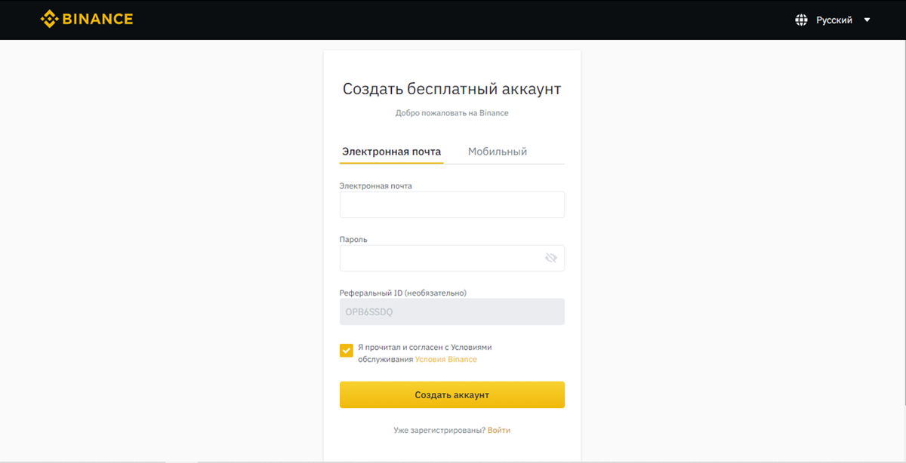Click the Реферальный ID (необязательно) label

click(403, 293)
